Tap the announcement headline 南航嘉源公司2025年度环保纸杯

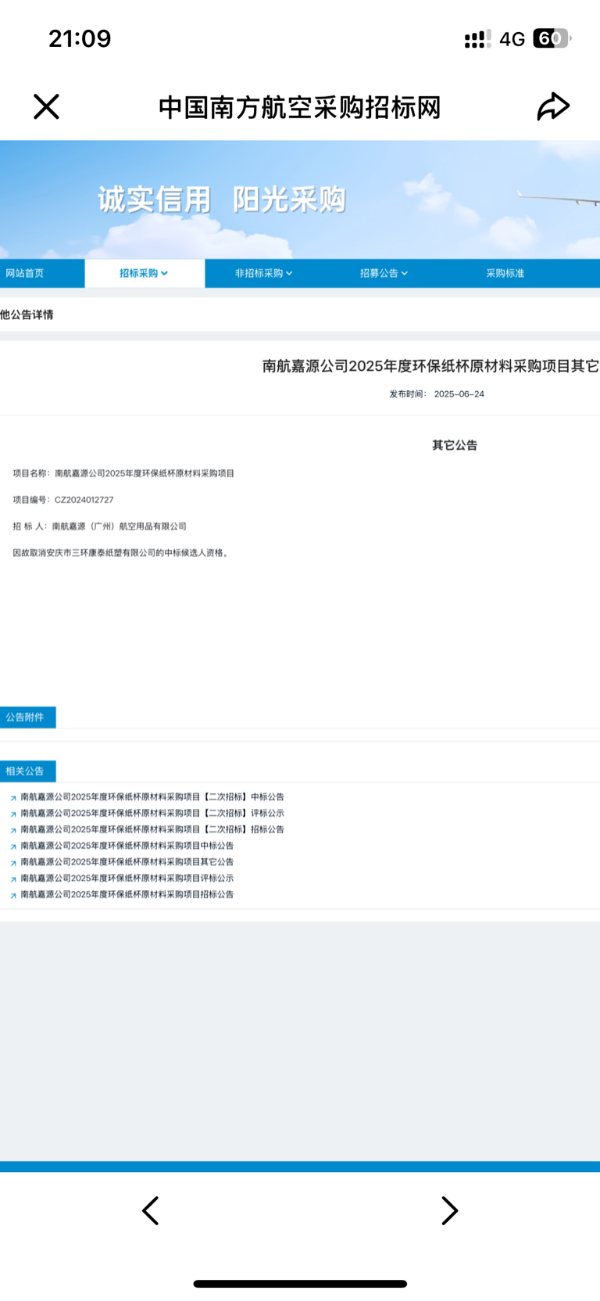coord(430,365)
